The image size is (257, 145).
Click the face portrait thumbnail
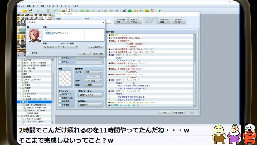34,36
